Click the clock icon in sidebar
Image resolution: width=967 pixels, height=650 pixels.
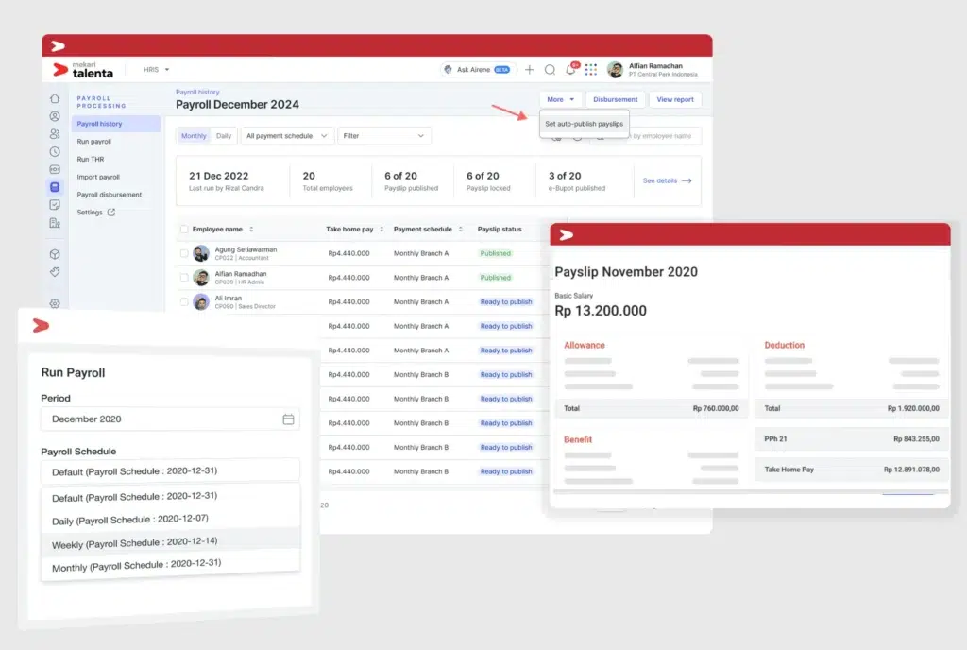tap(53, 150)
